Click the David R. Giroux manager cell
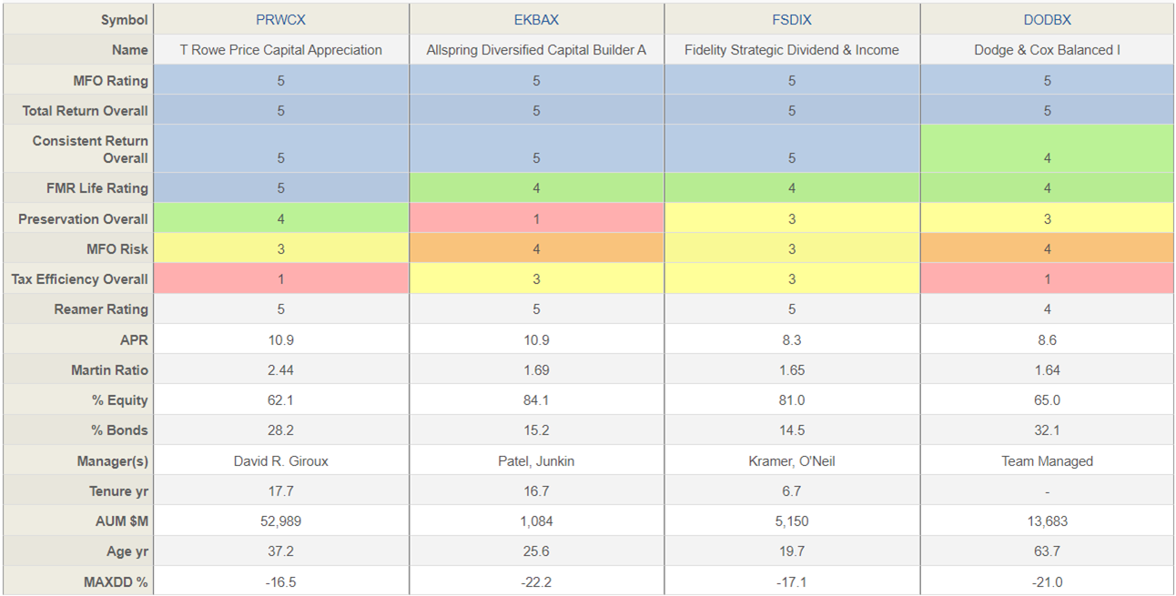 click(x=280, y=461)
